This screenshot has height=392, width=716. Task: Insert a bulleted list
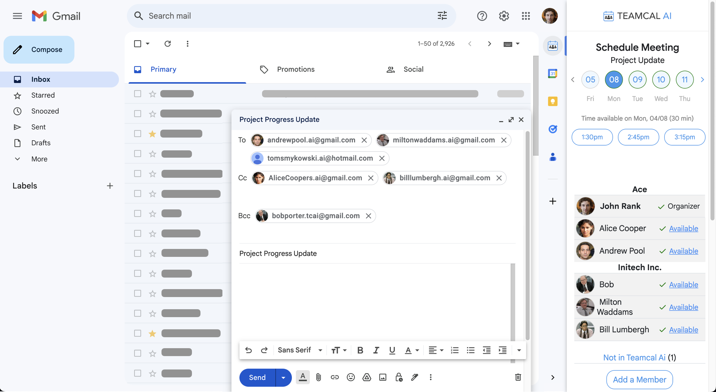[x=470, y=350]
